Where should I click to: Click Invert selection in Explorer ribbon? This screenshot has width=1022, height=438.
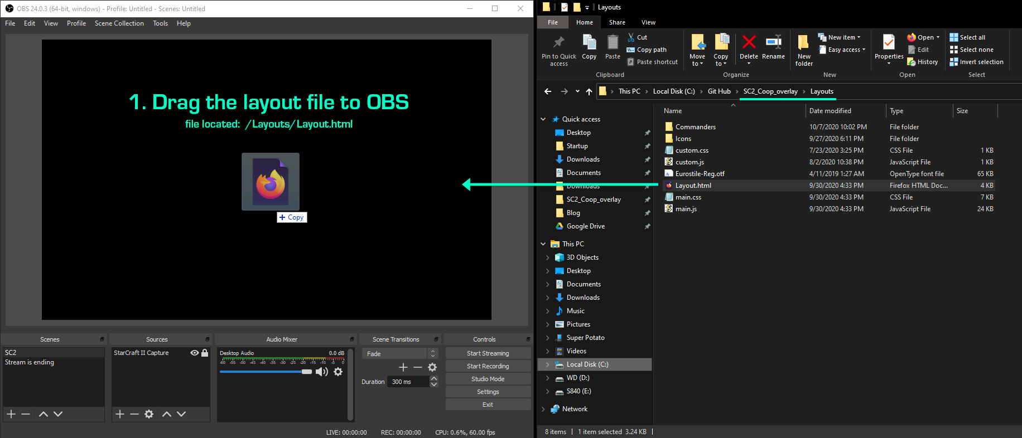(976, 62)
